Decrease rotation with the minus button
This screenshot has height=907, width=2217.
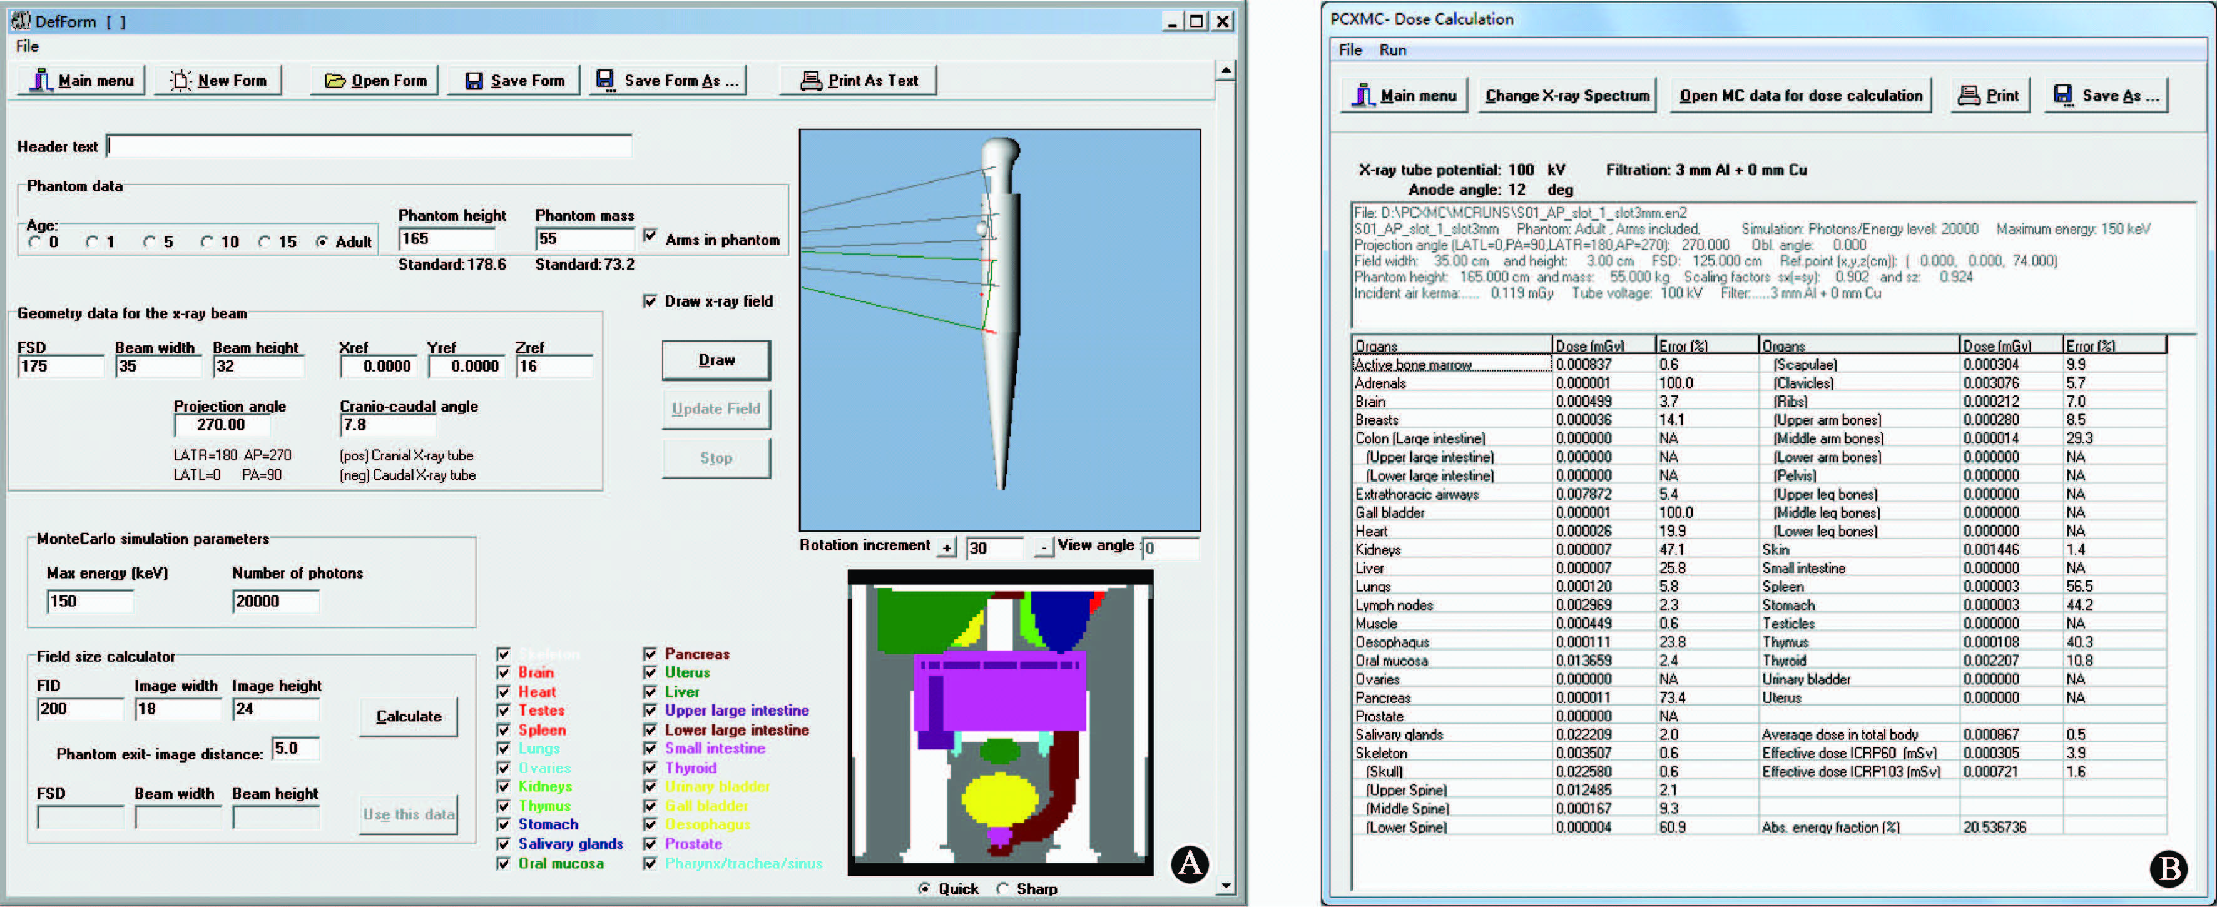pos(1044,547)
